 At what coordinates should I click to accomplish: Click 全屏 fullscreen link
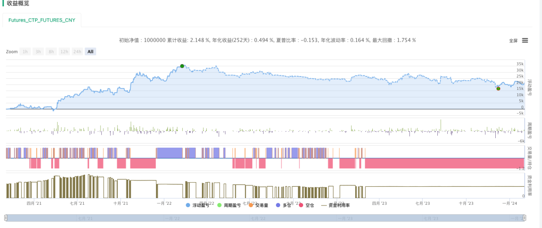point(513,41)
